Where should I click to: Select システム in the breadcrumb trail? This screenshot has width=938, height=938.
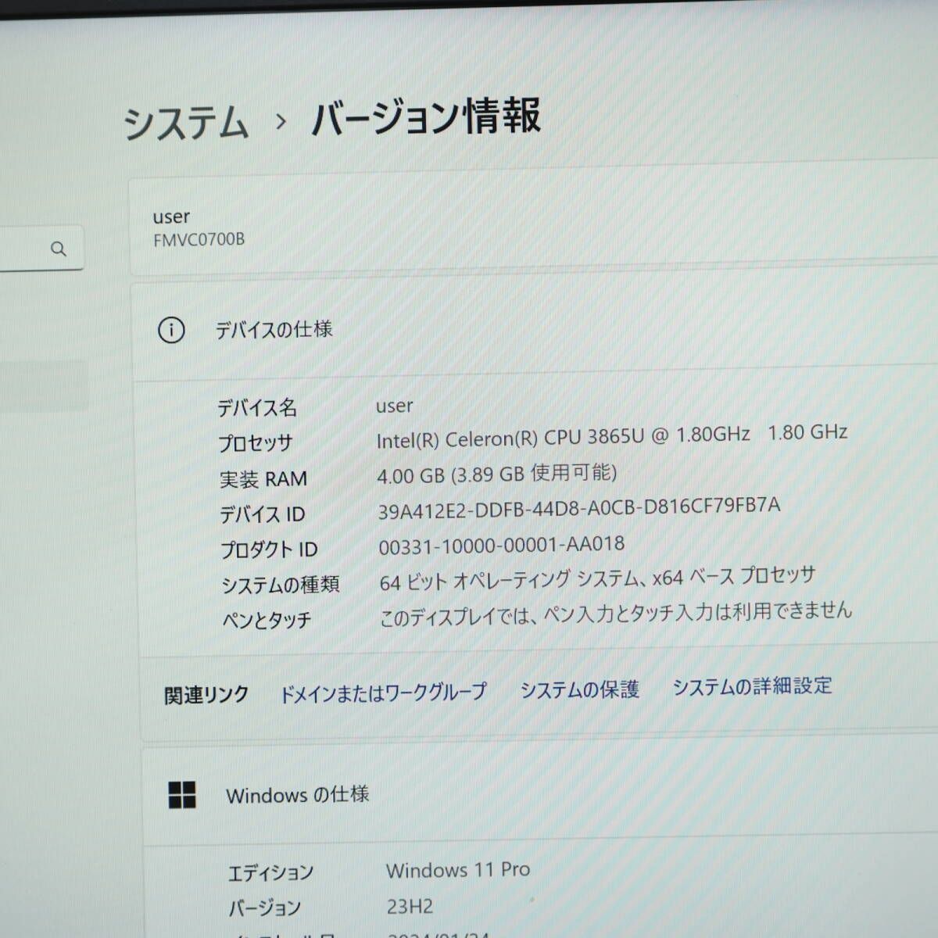pyautogui.click(x=186, y=121)
